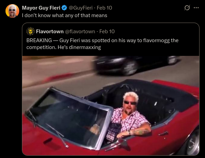Open the Flavortown account avatar

(x=30, y=31)
